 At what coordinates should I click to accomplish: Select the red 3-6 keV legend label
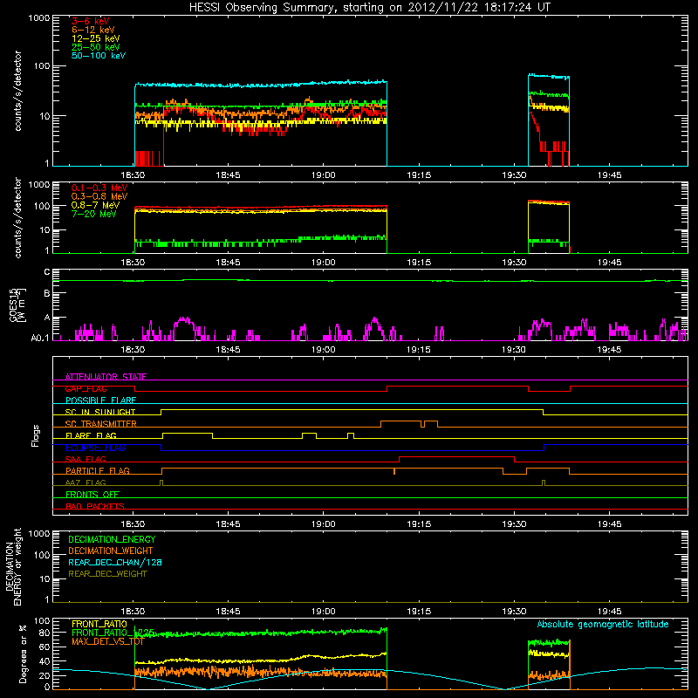tap(91, 21)
